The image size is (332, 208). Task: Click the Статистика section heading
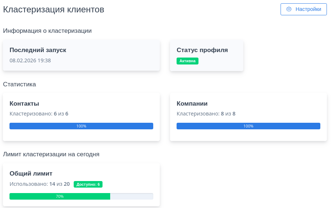click(x=19, y=84)
